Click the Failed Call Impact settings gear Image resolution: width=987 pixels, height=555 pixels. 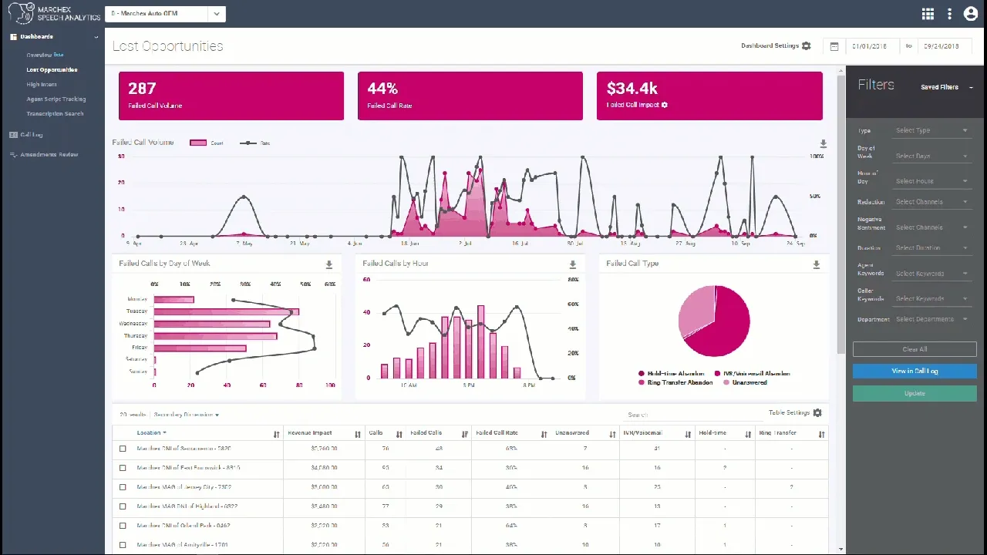point(665,105)
